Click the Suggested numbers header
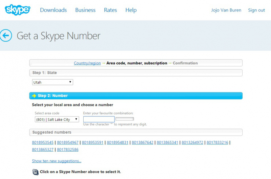The height and width of the screenshot is (179, 271). 136,132
